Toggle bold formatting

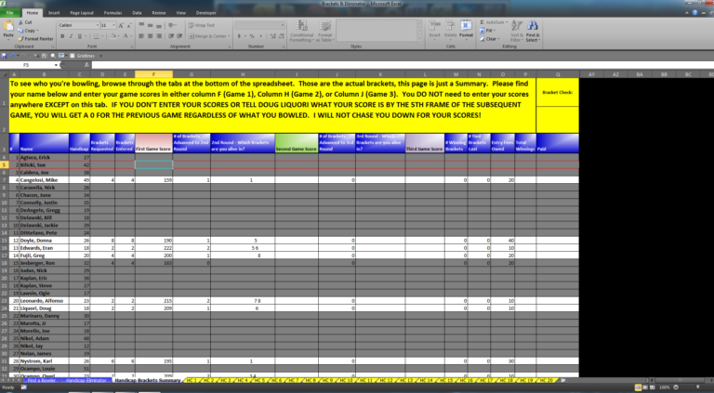[x=62, y=36]
